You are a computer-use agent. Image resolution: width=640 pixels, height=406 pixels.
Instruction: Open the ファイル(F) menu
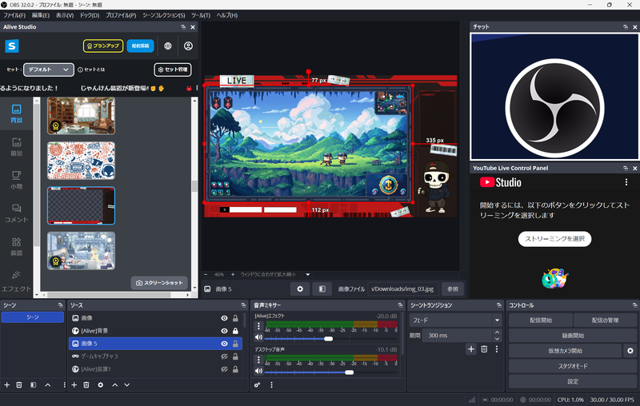14,15
